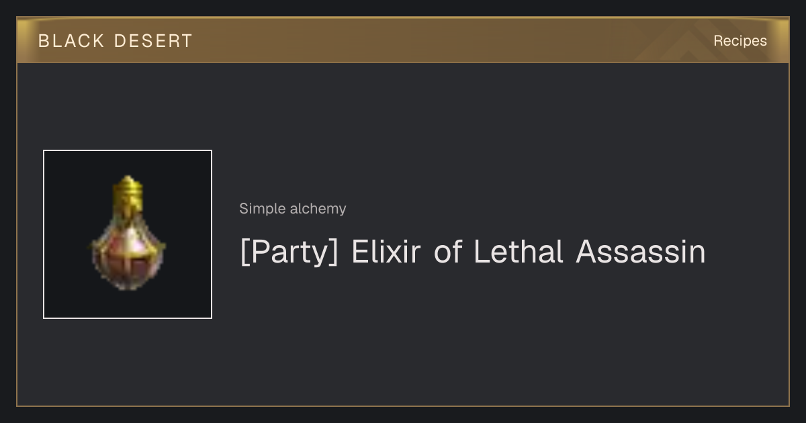
Task: Go to the BLACK DESERT home title
Action: (116, 41)
